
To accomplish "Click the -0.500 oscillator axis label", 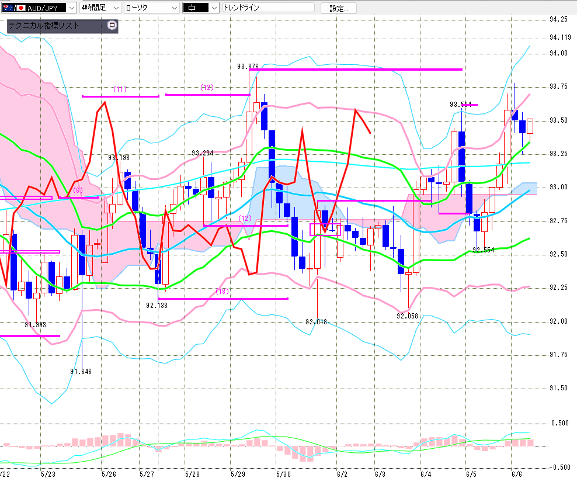I will pos(559,467).
